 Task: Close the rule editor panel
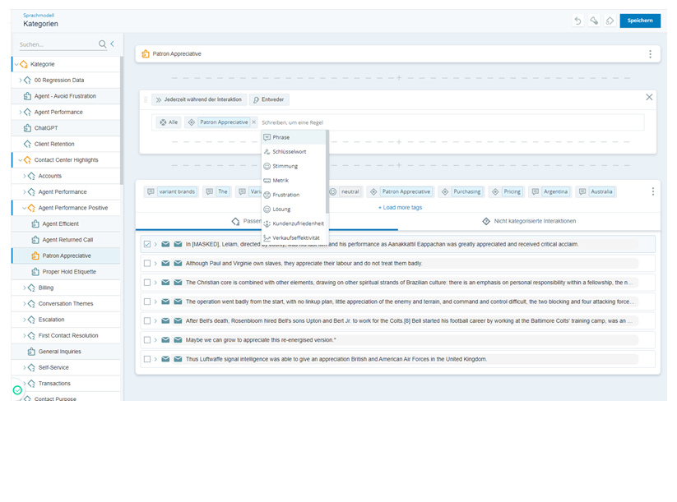tap(649, 97)
